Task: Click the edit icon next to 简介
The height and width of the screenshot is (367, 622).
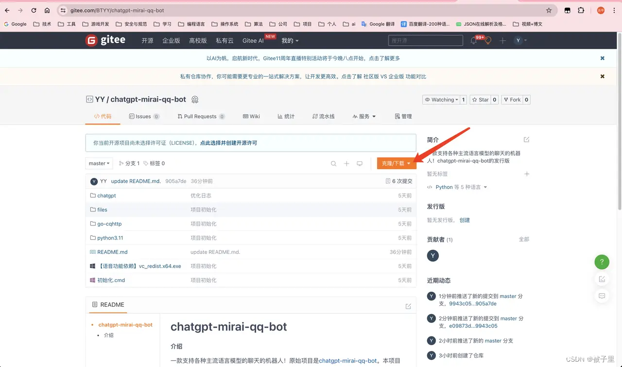Action: click(526, 140)
